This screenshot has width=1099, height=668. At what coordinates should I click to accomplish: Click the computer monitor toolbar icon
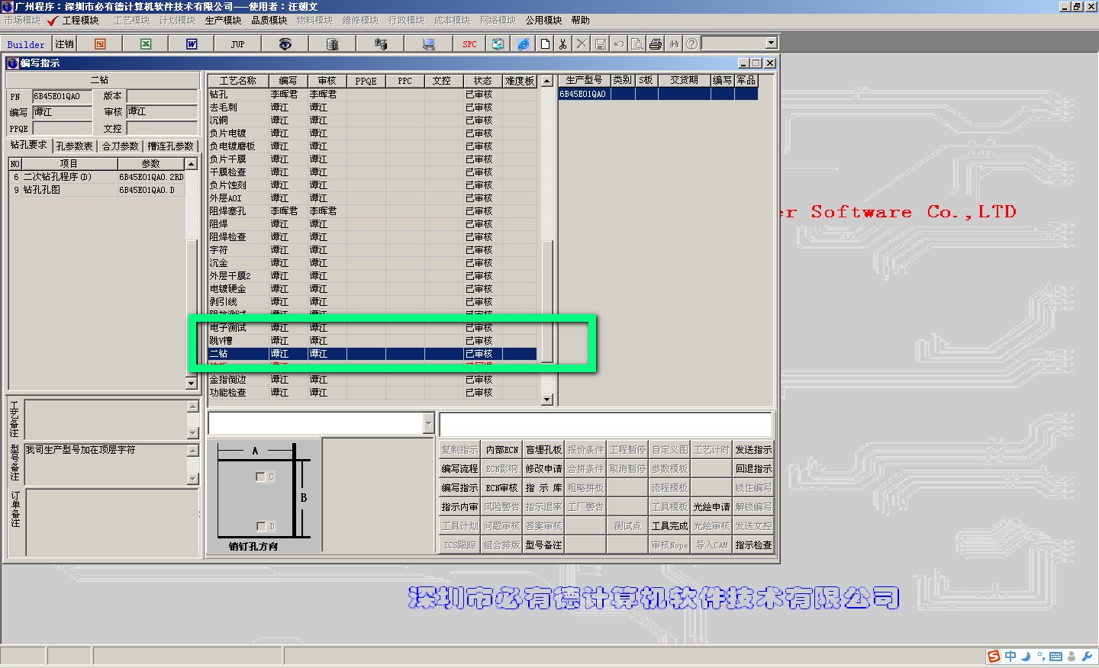pyautogui.click(x=429, y=44)
